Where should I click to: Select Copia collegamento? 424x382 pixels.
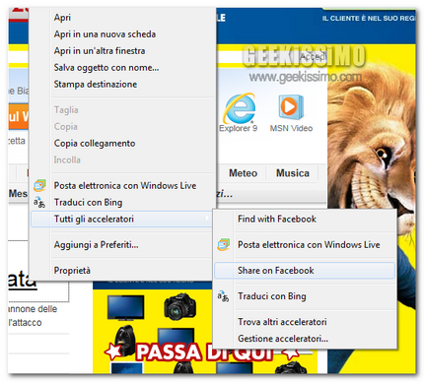coord(95,144)
